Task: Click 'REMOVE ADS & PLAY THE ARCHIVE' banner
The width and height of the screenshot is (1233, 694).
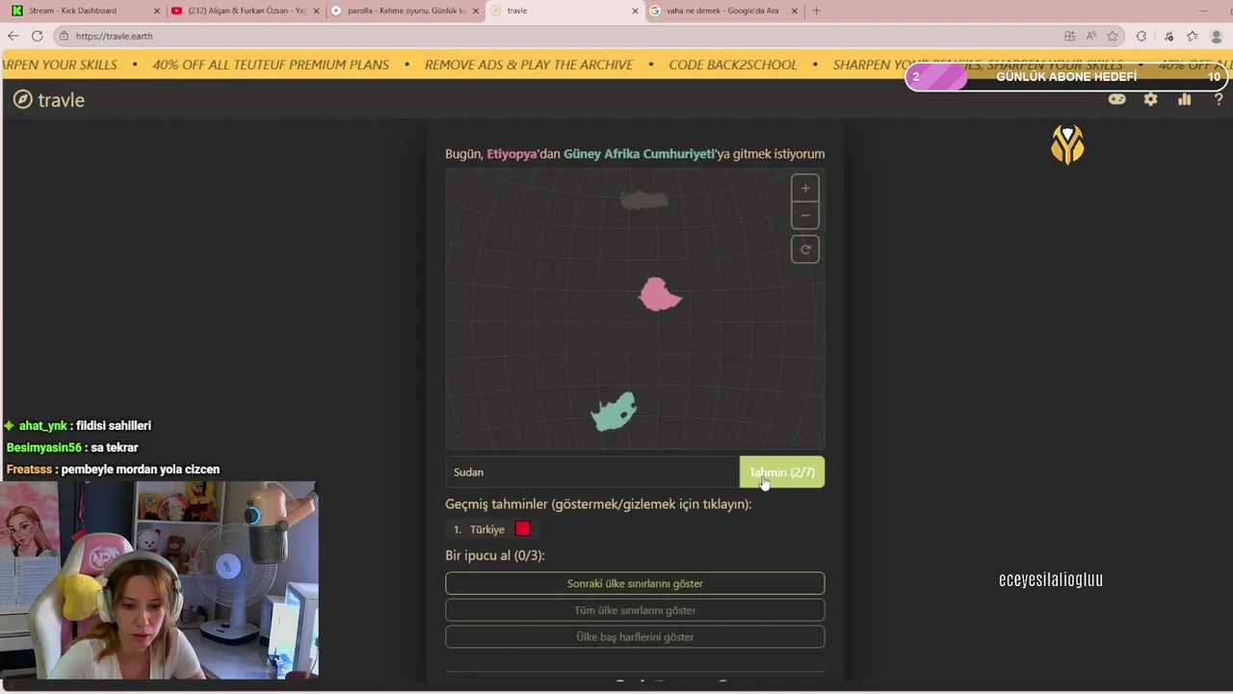Action: pyautogui.click(x=529, y=65)
